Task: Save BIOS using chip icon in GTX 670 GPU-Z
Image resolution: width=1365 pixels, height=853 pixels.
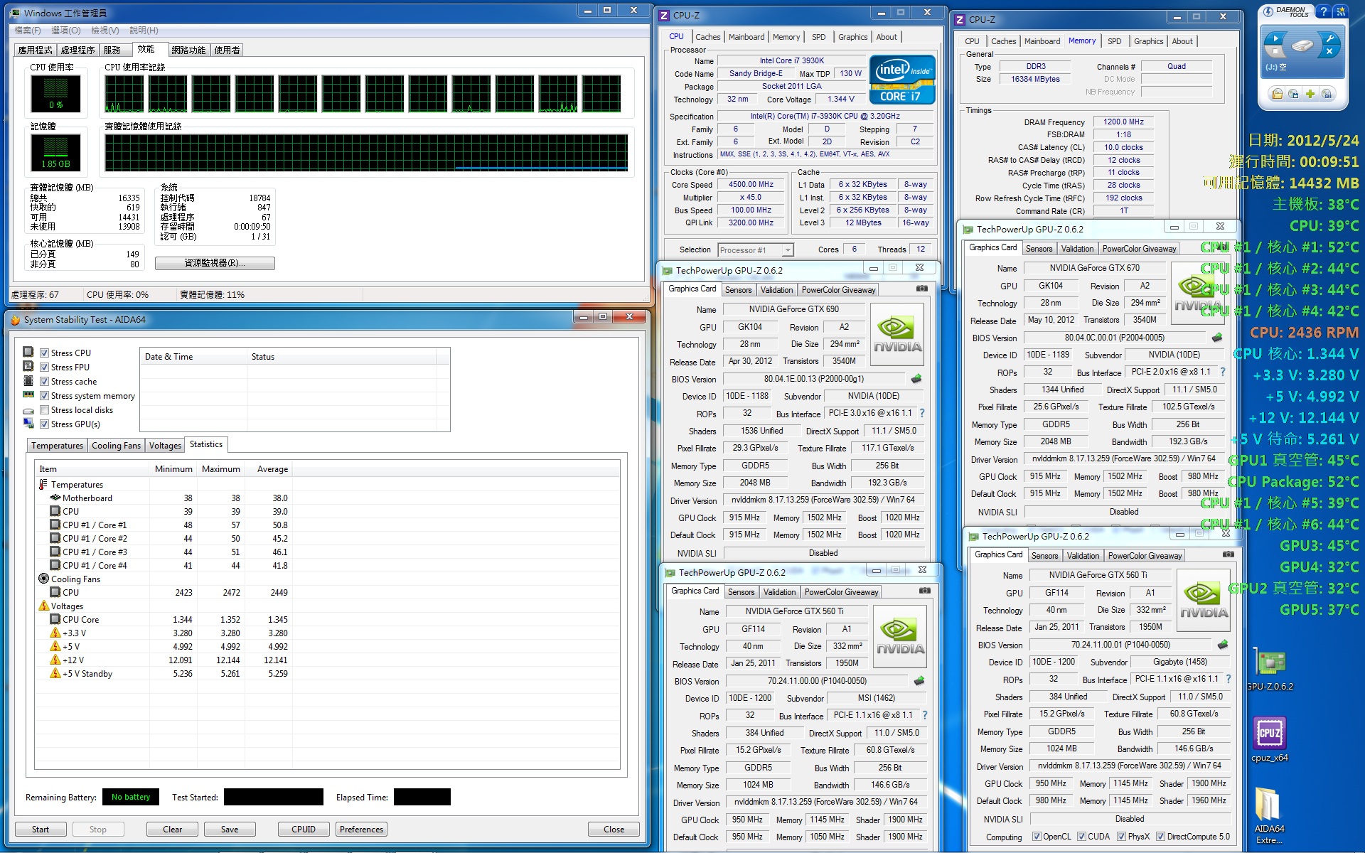Action: 1217,338
